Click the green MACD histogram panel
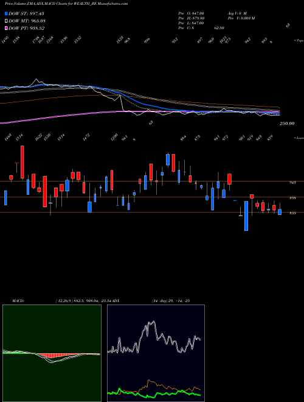This screenshot has height=402, width=304. 52,353
